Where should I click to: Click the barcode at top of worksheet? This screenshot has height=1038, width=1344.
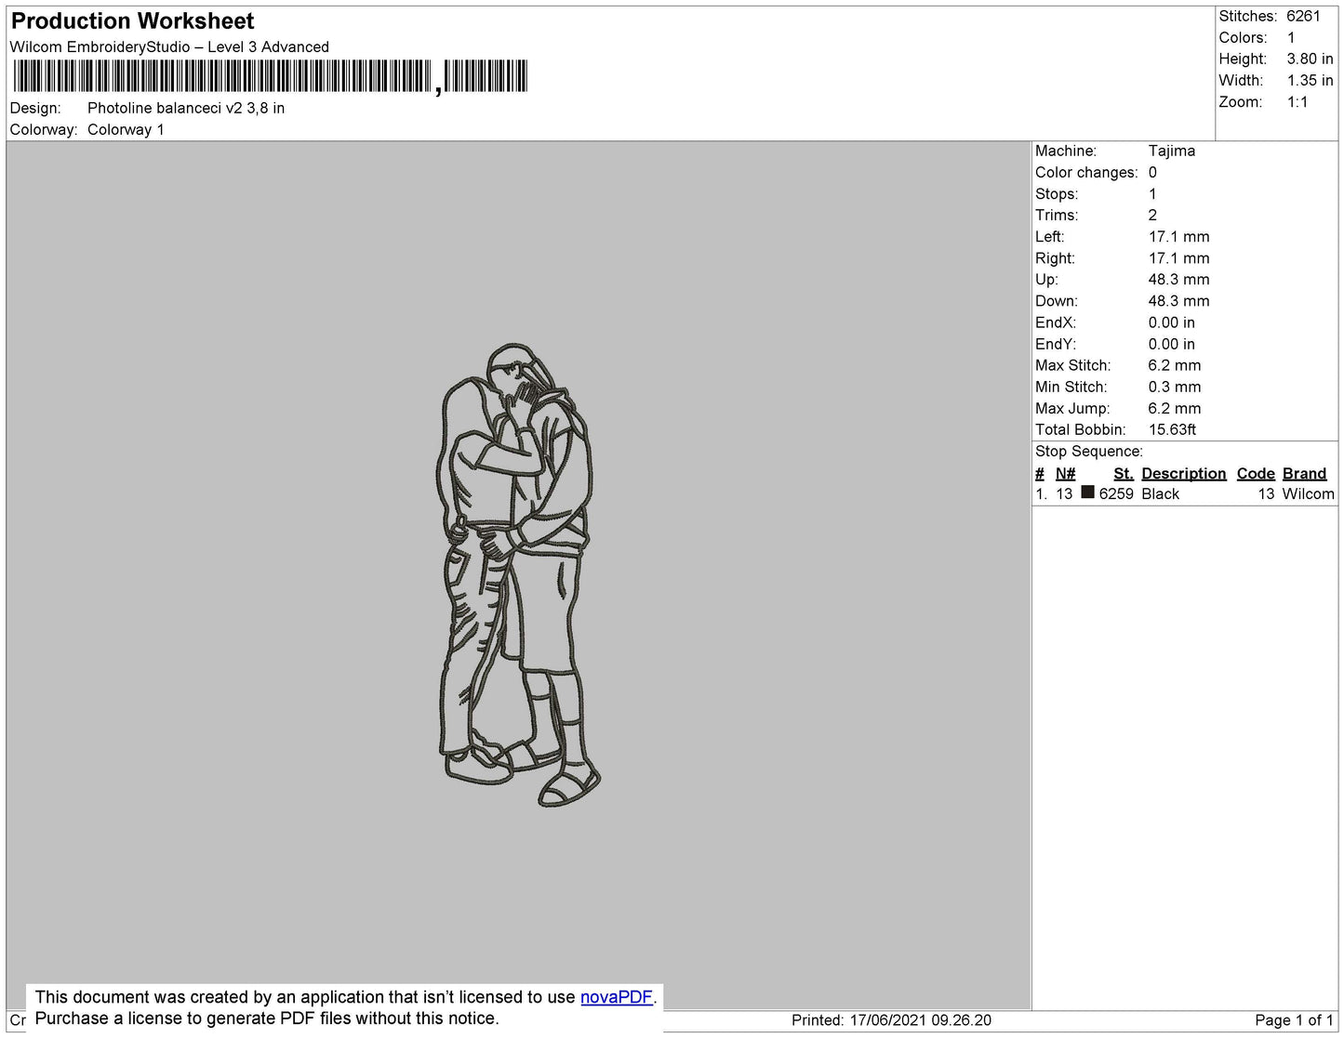tap(270, 76)
